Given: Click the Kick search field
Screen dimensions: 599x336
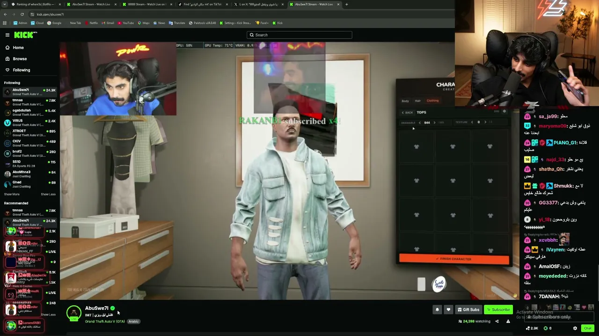Looking at the screenshot, I should click(x=299, y=35).
